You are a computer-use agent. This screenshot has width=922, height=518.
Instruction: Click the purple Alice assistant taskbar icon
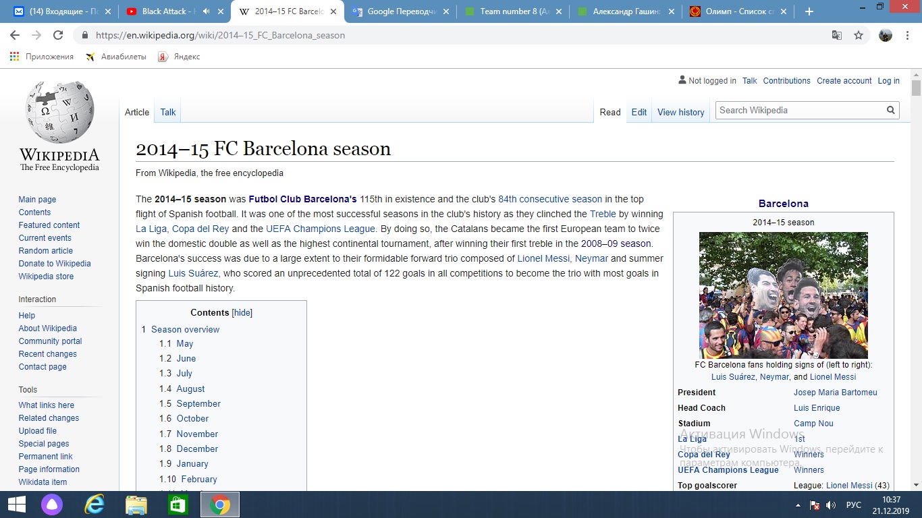pos(53,505)
